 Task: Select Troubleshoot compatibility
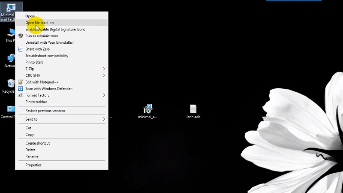tap(62, 56)
